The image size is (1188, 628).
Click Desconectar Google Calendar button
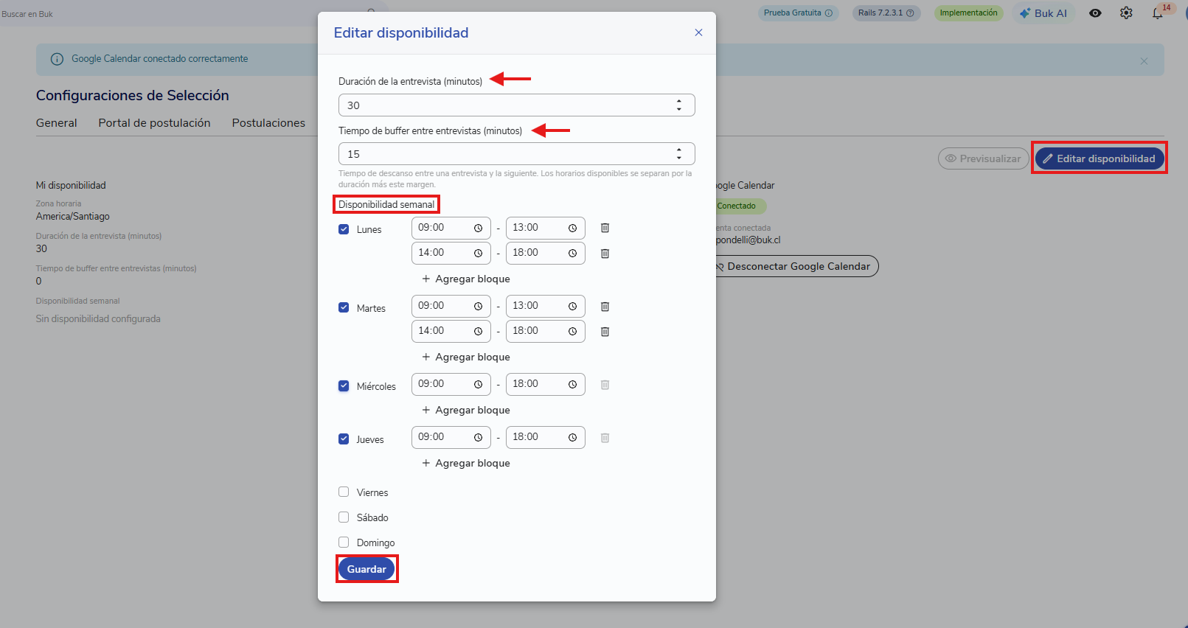tap(796, 266)
